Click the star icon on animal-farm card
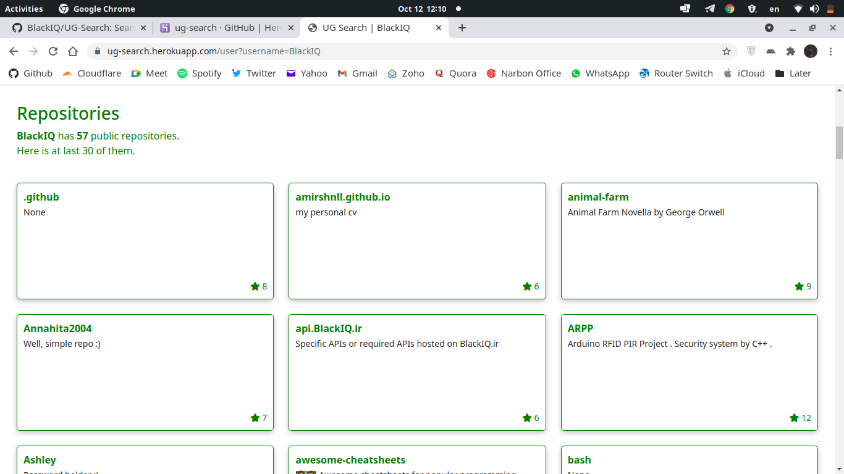This screenshot has height=474, width=844. pyautogui.click(x=799, y=286)
